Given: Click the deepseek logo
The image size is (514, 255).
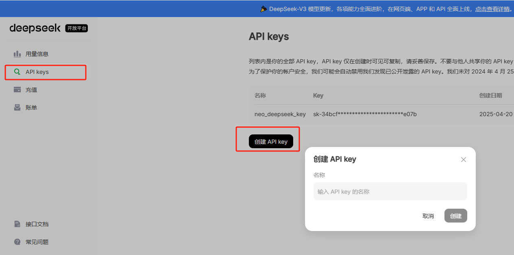Looking at the screenshot, I should [35, 28].
